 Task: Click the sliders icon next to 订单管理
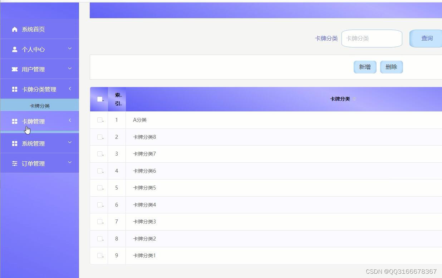[14, 163]
